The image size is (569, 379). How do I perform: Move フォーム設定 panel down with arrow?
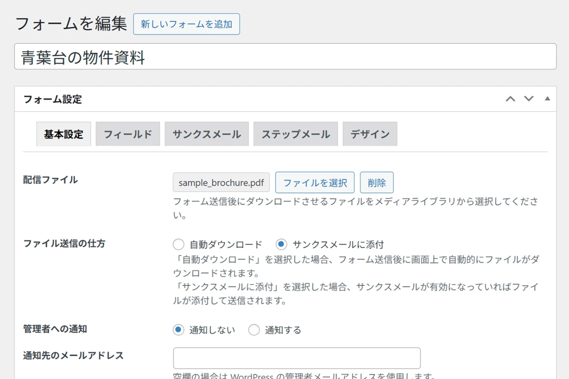click(x=528, y=99)
